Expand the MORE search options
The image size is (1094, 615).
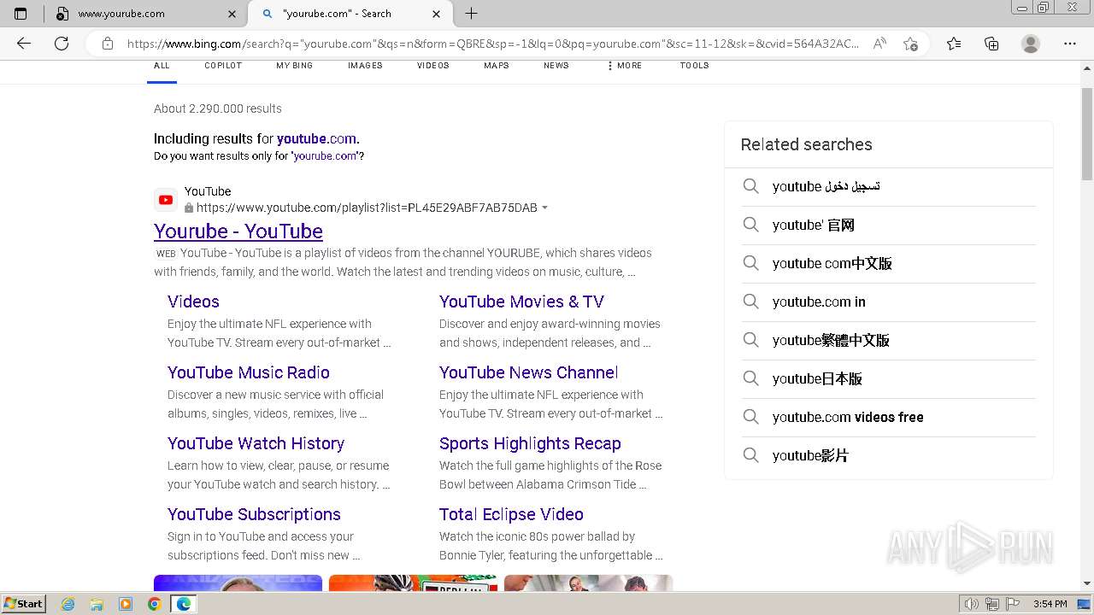click(x=625, y=66)
